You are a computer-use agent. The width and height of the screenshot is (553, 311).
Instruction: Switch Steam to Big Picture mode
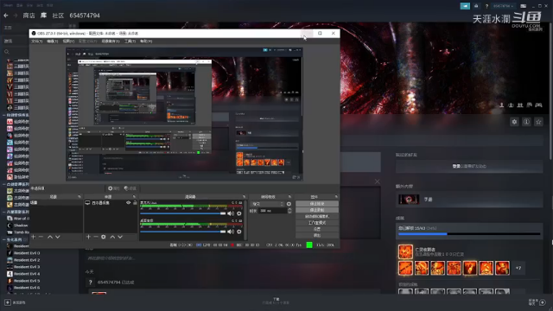point(524,6)
